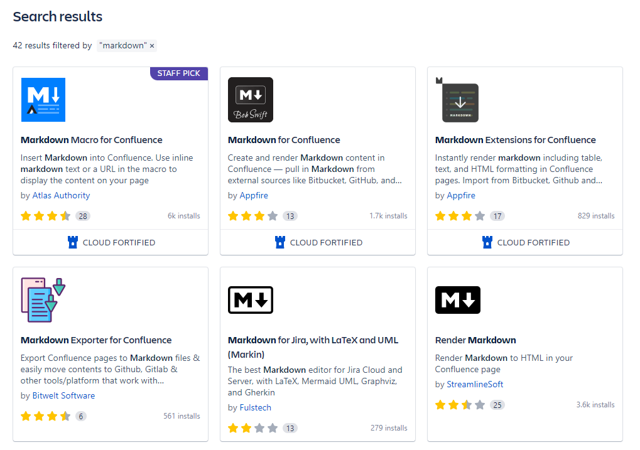This screenshot has width=640, height=450.
Task: Visit the Bitwelt Software vendor page
Action: point(63,396)
